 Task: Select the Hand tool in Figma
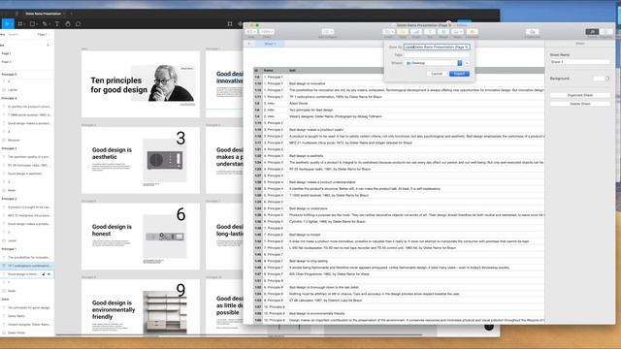[x=68, y=23]
